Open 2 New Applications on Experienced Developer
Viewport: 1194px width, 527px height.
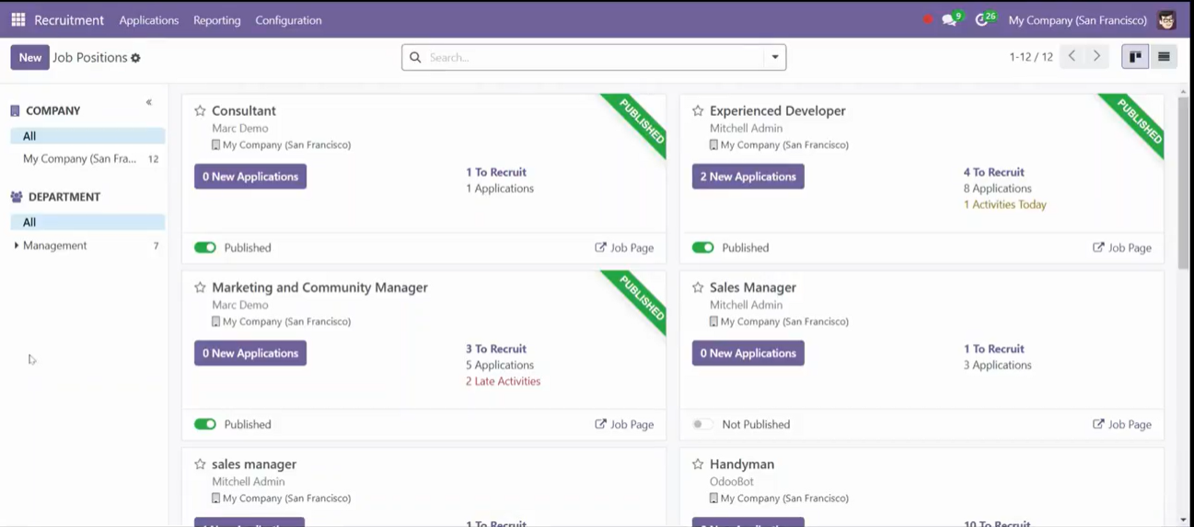[748, 177]
